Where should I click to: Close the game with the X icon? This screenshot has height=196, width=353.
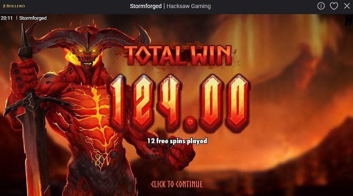click(x=347, y=6)
